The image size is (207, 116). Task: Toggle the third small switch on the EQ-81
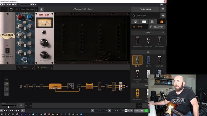[x=25, y=45]
